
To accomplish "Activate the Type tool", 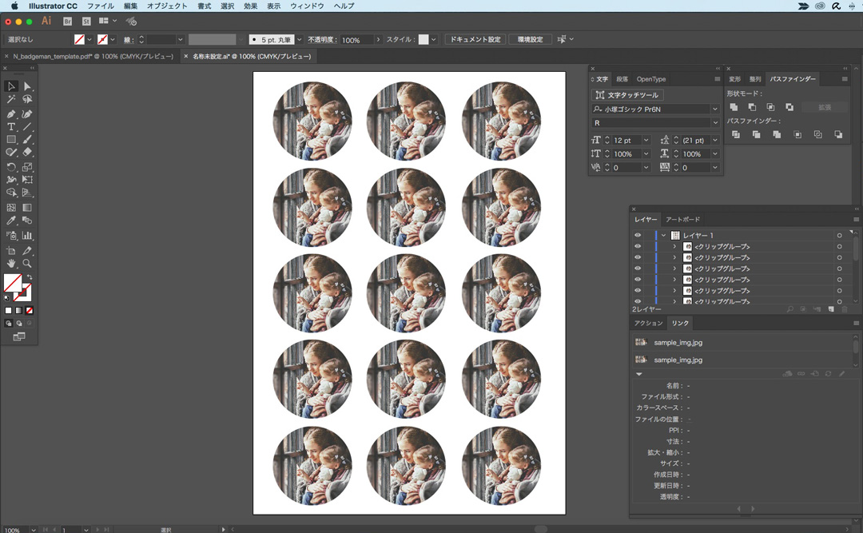I will pyautogui.click(x=11, y=127).
